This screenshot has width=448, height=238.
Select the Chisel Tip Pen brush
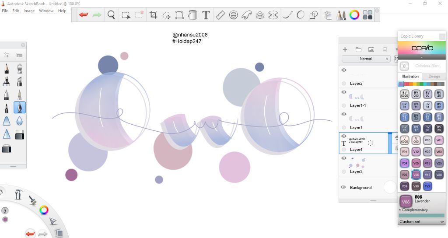click(x=19, y=81)
